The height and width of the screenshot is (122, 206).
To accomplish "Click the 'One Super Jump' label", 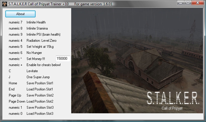I will (38, 77).
